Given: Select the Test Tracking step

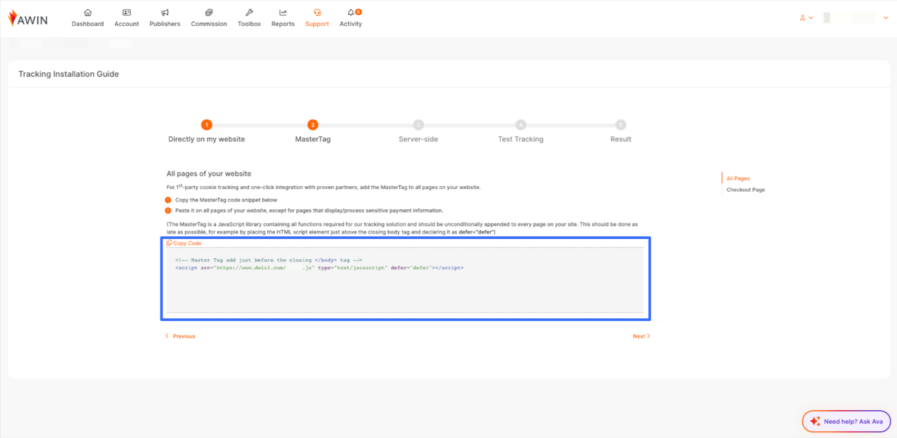Looking at the screenshot, I should [x=520, y=125].
